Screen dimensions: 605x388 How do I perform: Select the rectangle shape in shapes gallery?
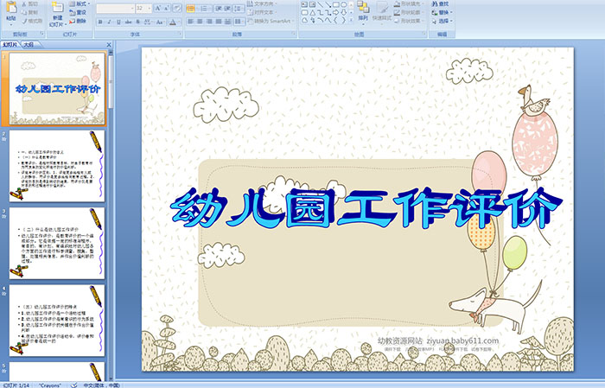click(x=336, y=4)
